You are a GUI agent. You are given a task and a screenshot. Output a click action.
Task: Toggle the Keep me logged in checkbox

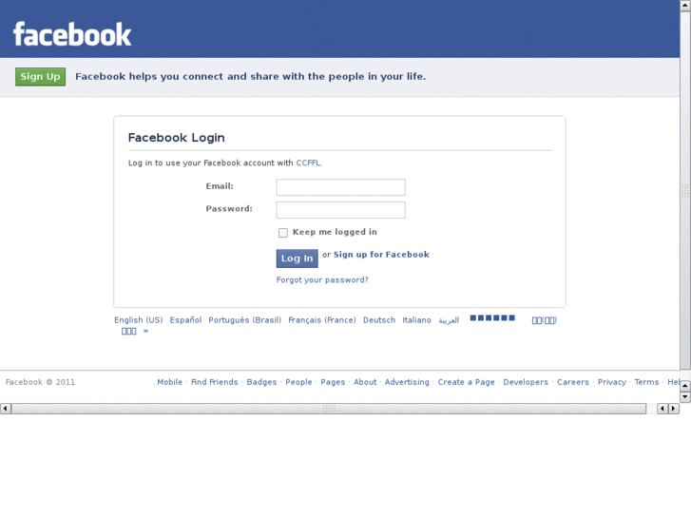coord(283,232)
